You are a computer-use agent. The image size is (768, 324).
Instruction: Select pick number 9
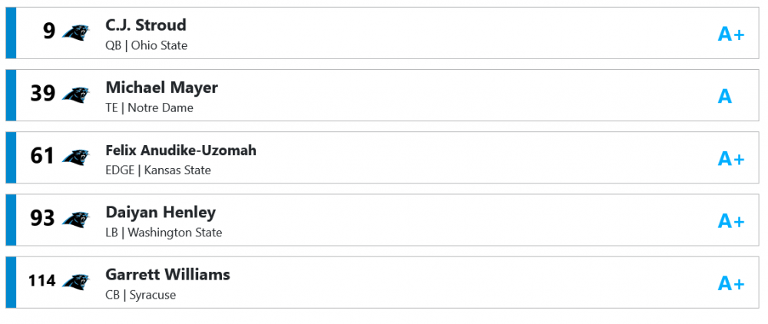click(x=49, y=31)
